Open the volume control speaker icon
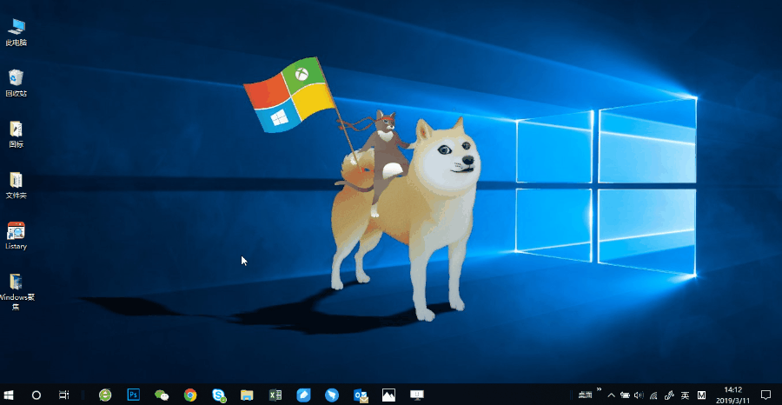The image size is (782, 405). pos(639,395)
